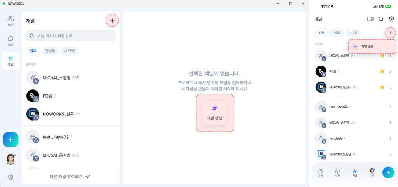Screen dimensions: 398x187
Task: Open more options for mobile test_layla channel
Action: point(390,138)
